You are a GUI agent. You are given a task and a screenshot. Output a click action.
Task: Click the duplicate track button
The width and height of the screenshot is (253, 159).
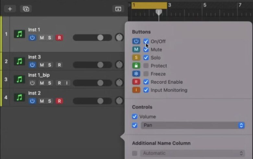26,9
